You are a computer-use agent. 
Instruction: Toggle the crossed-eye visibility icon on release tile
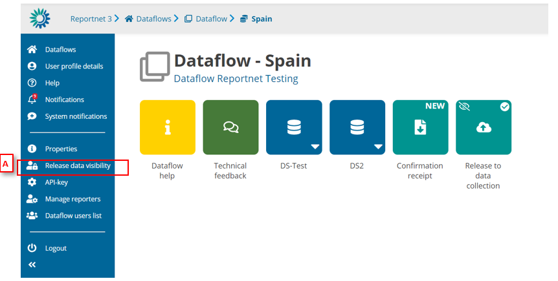(x=464, y=107)
